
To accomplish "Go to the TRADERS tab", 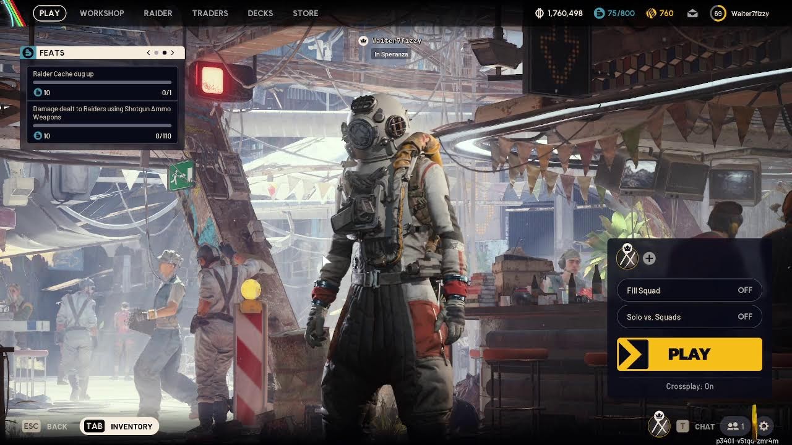I will coord(210,13).
